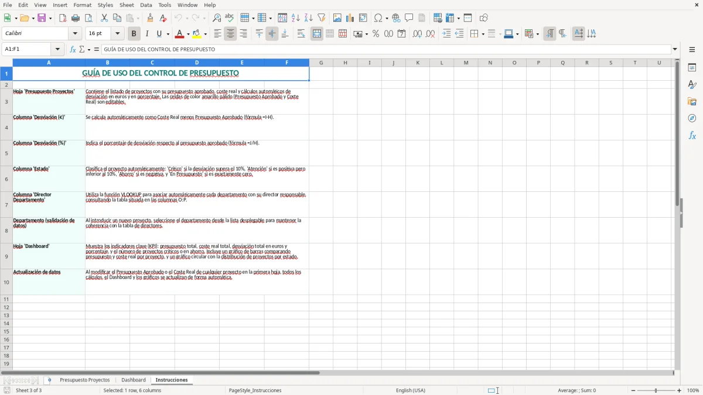Screen dimensions: 703x395
Task: Open sidebar Navigator compass icon
Action: point(692,118)
